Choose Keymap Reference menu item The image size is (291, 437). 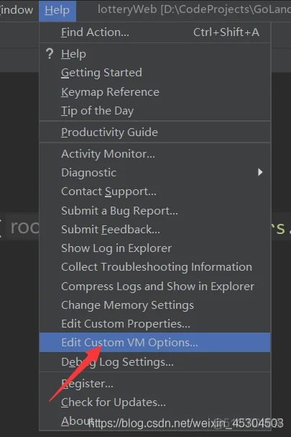[x=154, y=92]
